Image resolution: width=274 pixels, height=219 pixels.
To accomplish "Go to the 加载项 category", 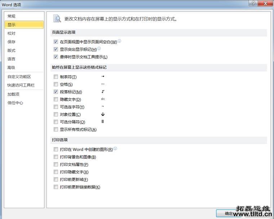I will coord(24,94).
